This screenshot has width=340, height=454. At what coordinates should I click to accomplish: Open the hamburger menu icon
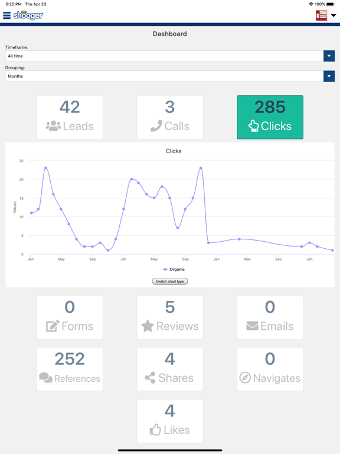6,15
